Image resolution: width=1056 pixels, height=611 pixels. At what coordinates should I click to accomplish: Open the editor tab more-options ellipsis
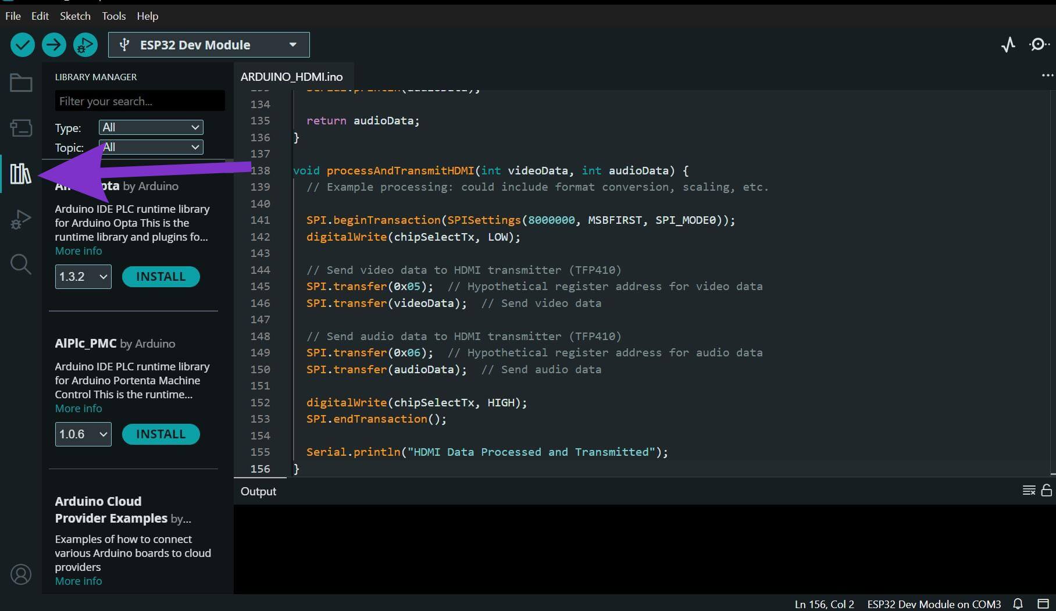coord(1047,76)
